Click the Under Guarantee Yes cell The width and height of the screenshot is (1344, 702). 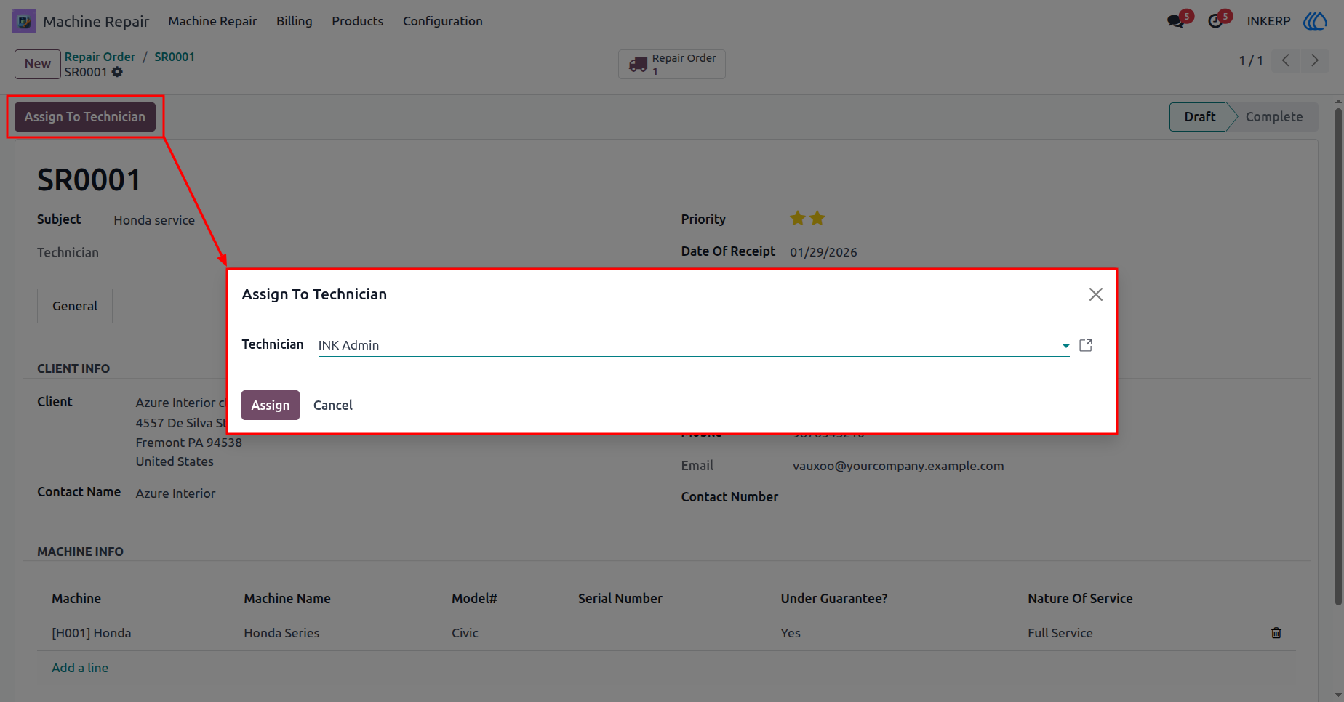pos(791,633)
